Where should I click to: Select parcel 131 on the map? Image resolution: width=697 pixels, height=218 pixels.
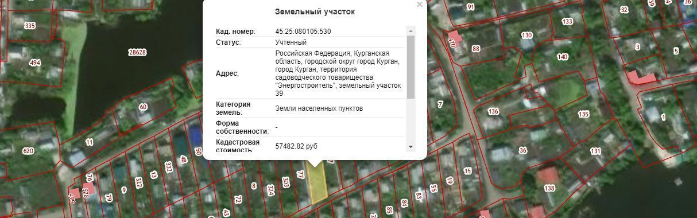(595, 151)
